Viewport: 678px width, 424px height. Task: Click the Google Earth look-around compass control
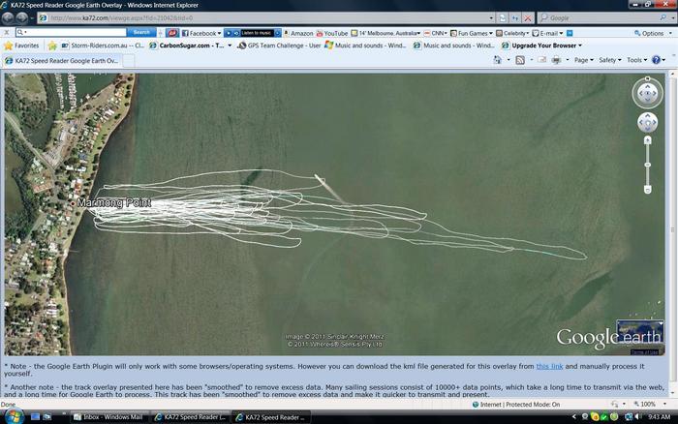click(x=647, y=94)
